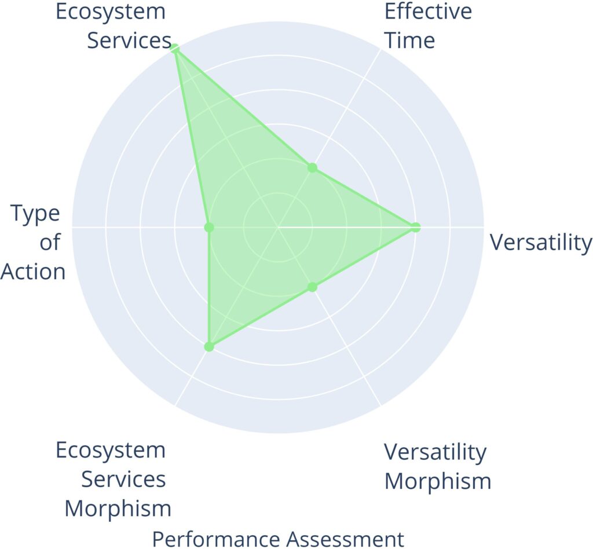
Task: Click green edge between Type of Action and Ecosystem Services
Action: [x=192, y=138]
